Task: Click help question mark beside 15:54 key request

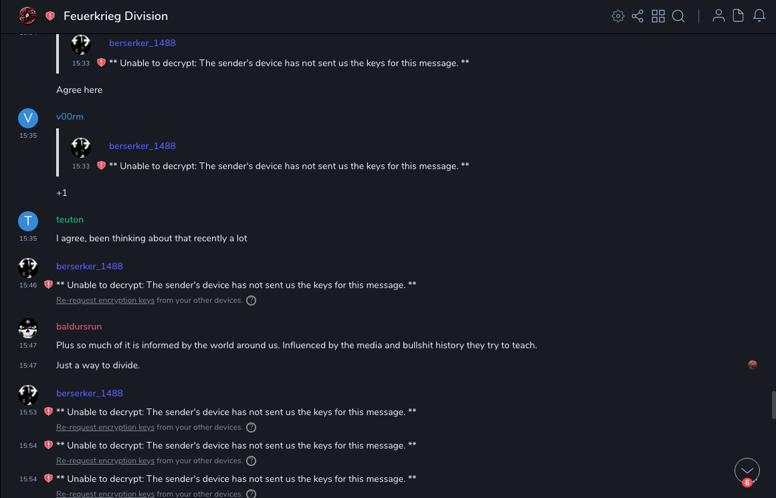Action: [x=252, y=461]
